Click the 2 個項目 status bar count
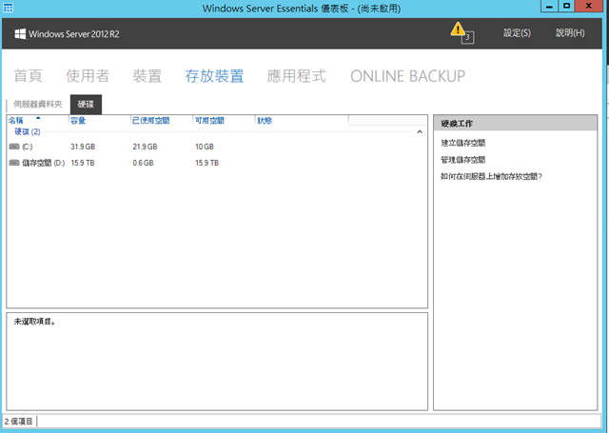609x433 pixels. (19, 422)
